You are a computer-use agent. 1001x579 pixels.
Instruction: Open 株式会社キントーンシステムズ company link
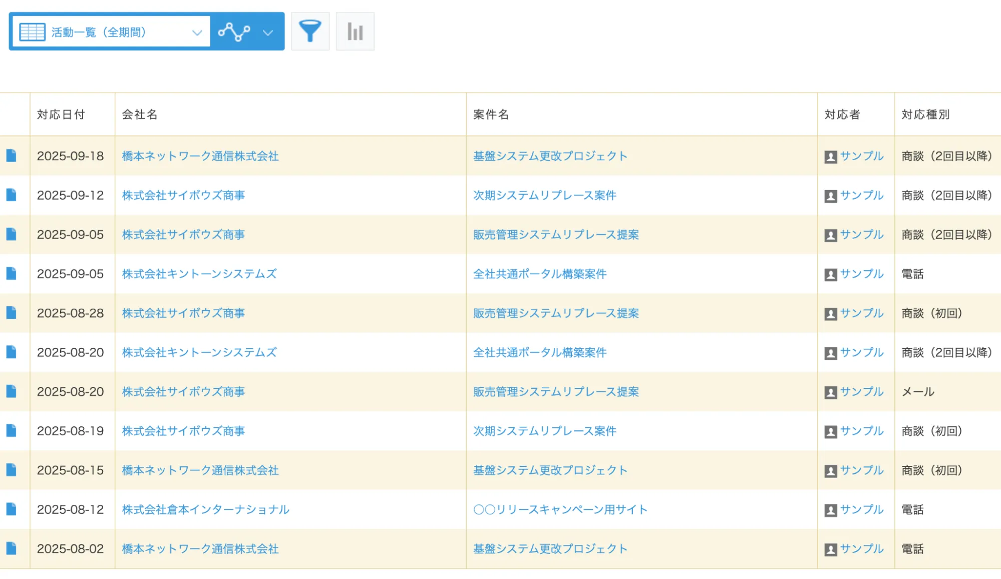click(x=199, y=274)
